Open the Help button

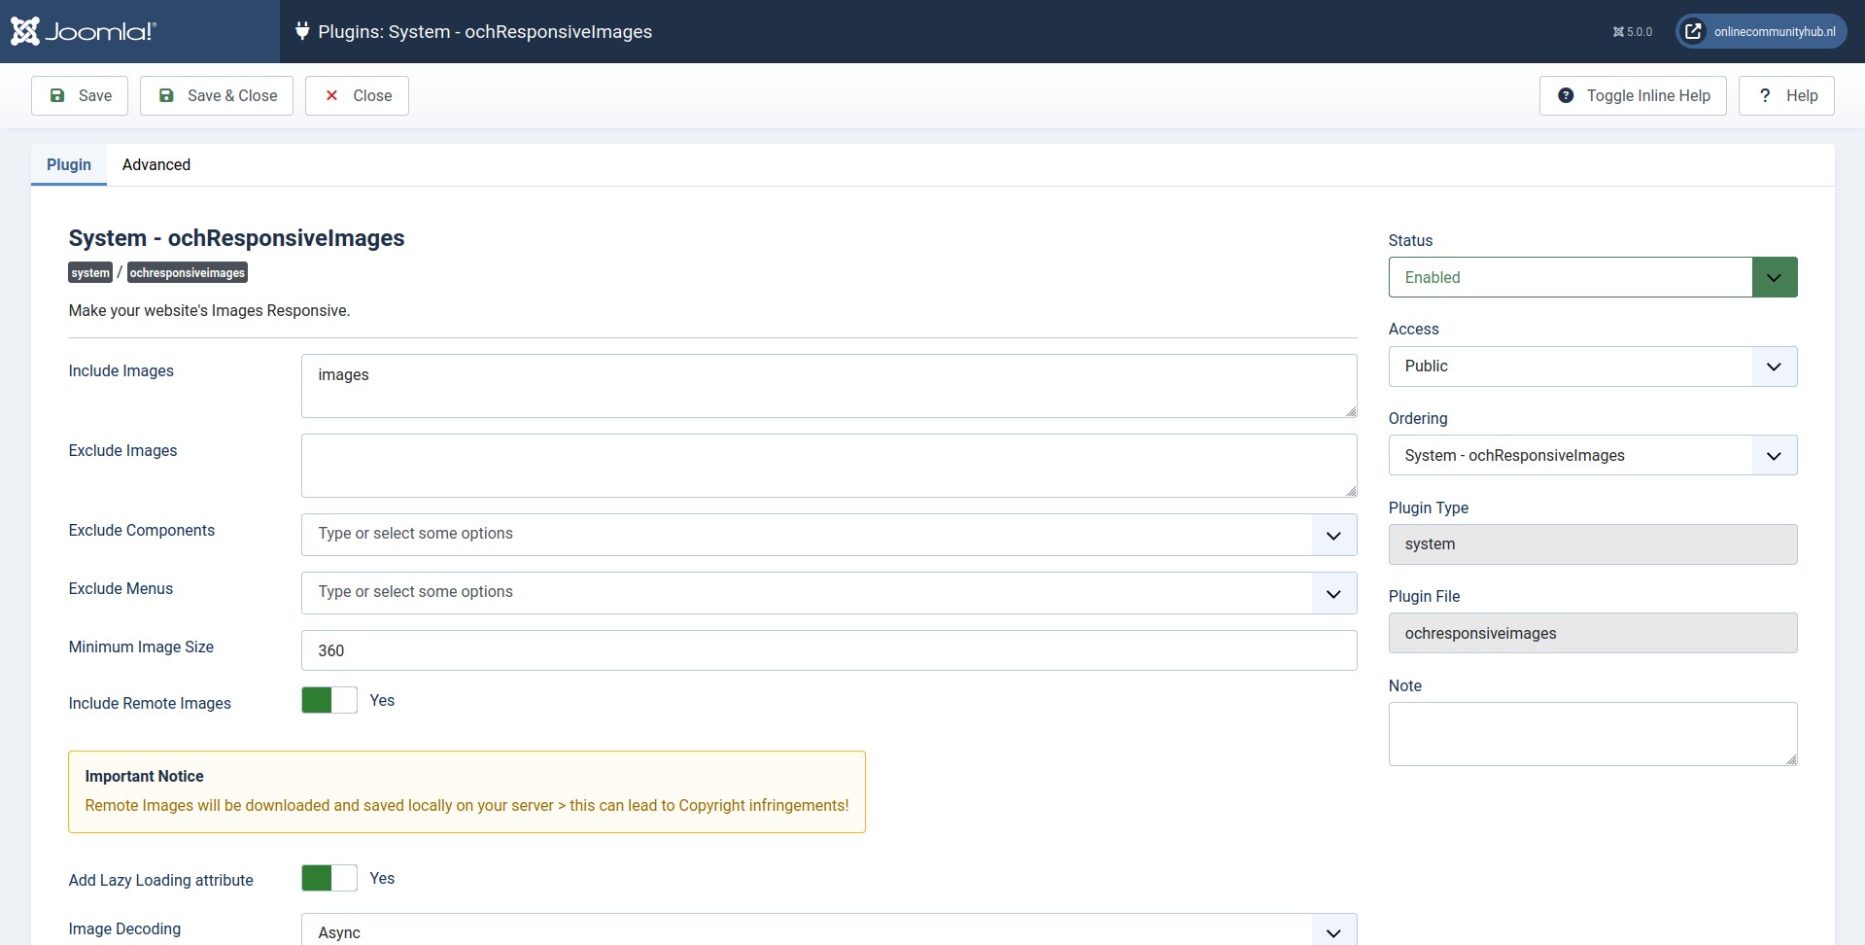point(1786,95)
